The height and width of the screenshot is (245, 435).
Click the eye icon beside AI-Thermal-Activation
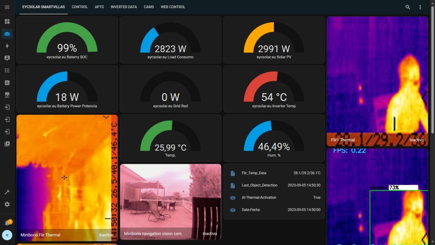coord(232,198)
